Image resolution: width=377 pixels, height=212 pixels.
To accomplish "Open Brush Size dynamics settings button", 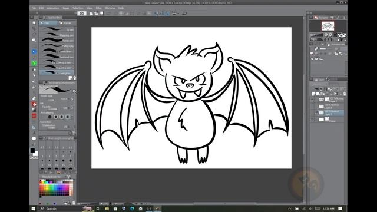I will [72, 99].
